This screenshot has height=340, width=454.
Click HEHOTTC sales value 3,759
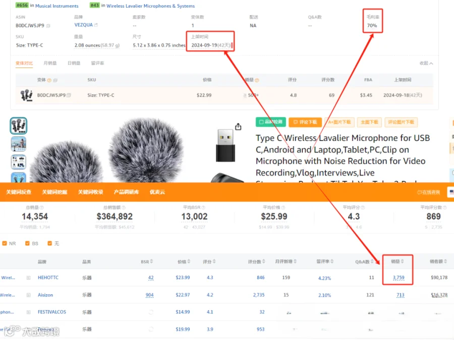(x=399, y=278)
